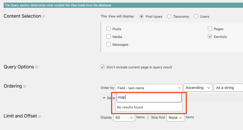Screen dimensions: 243x130
Task: Check the Posts checkbox
Action: pos(108,29)
